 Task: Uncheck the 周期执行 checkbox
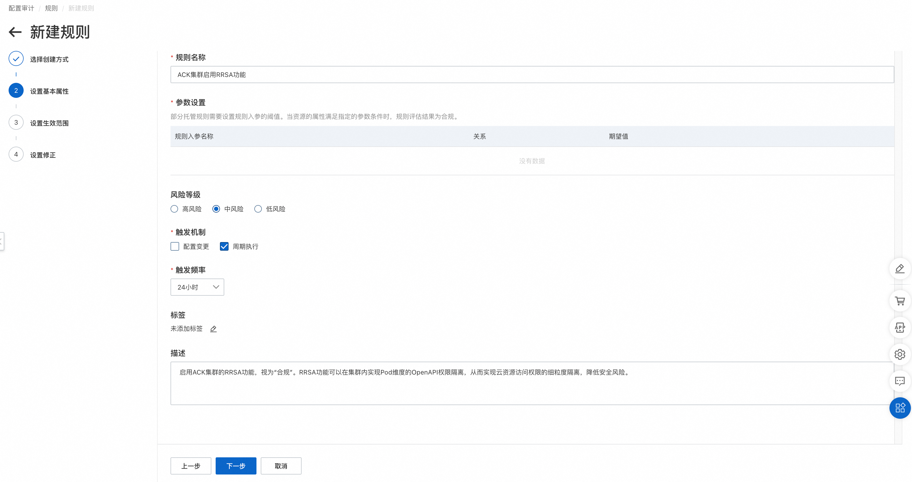pyautogui.click(x=224, y=246)
